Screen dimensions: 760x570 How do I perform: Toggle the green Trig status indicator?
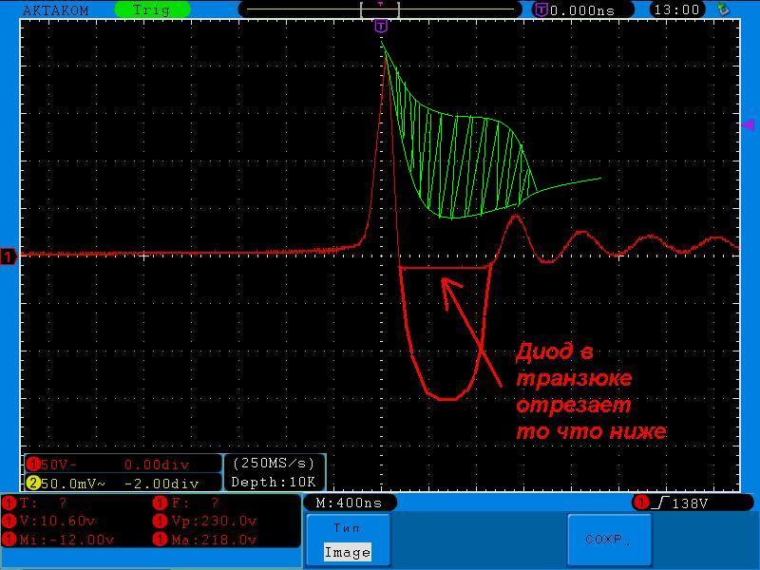[151, 10]
